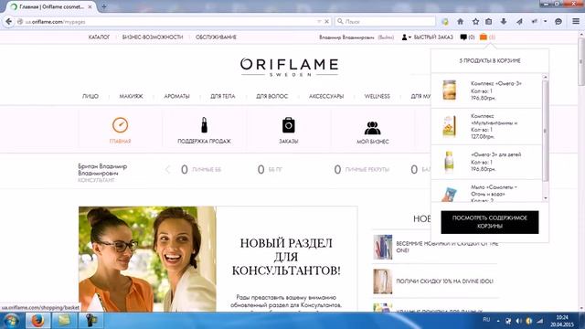Image resolution: width=585 pixels, height=329 pixels.
Task: Select Для тела category
Action: point(223,96)
